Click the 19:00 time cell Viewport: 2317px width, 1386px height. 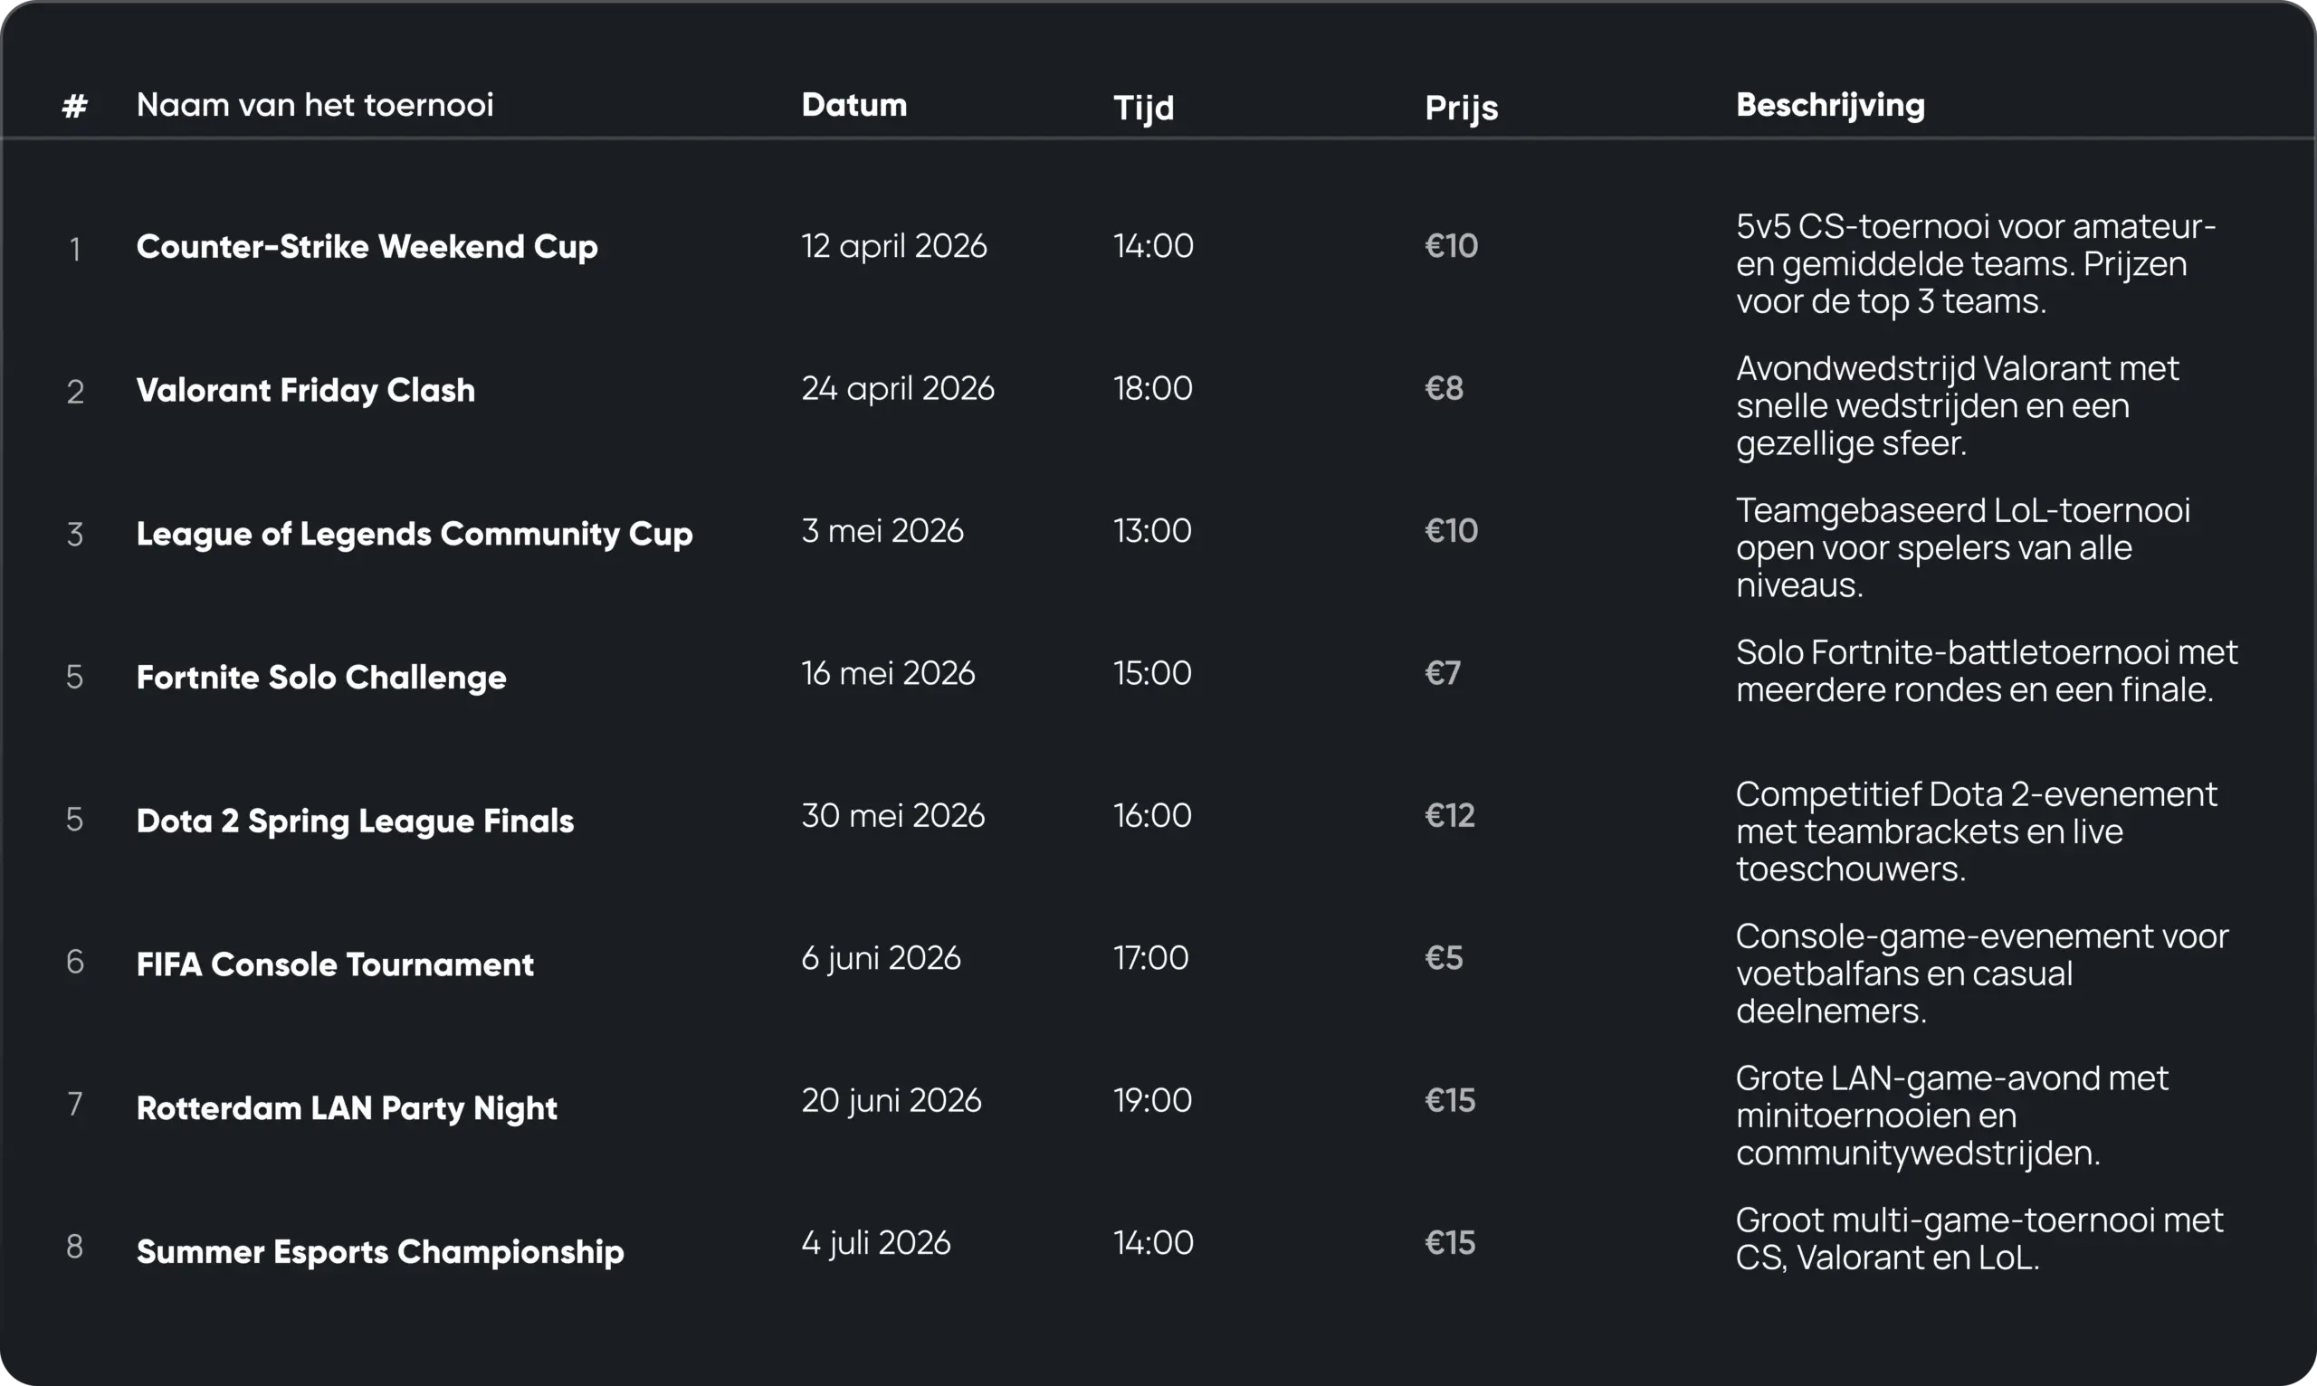pos(1152,1100)
